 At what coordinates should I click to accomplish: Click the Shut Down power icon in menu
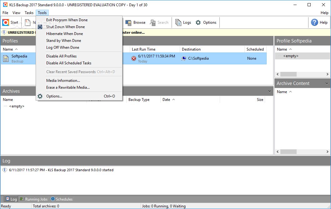[40, 27]
